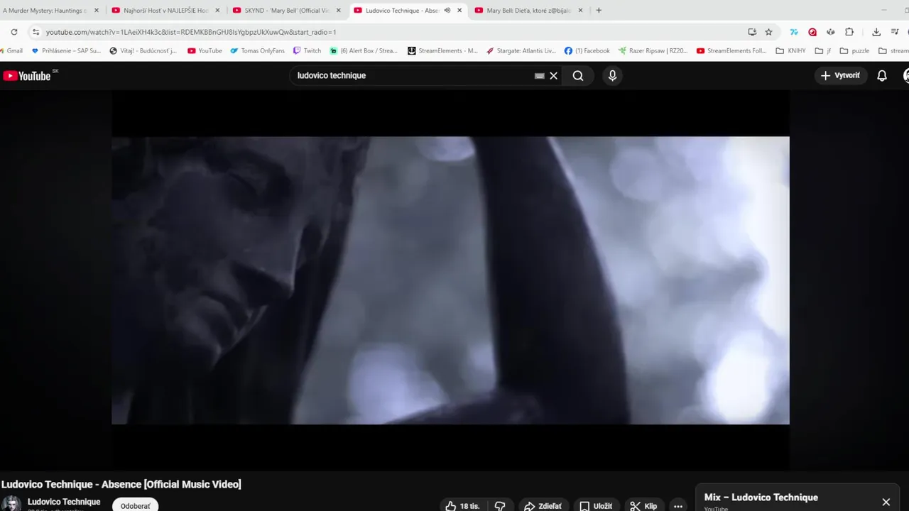
Task: Clear the search text with X
Action: 554,76
